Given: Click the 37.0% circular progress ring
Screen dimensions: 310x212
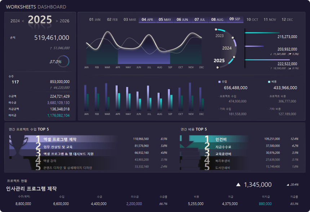Looking at the screenshot, I should pyautogui.click(x=63, y=61).
